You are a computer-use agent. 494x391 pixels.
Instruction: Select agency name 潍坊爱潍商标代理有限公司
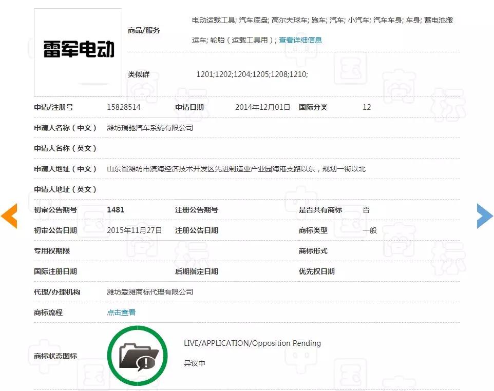pos(150,292)
